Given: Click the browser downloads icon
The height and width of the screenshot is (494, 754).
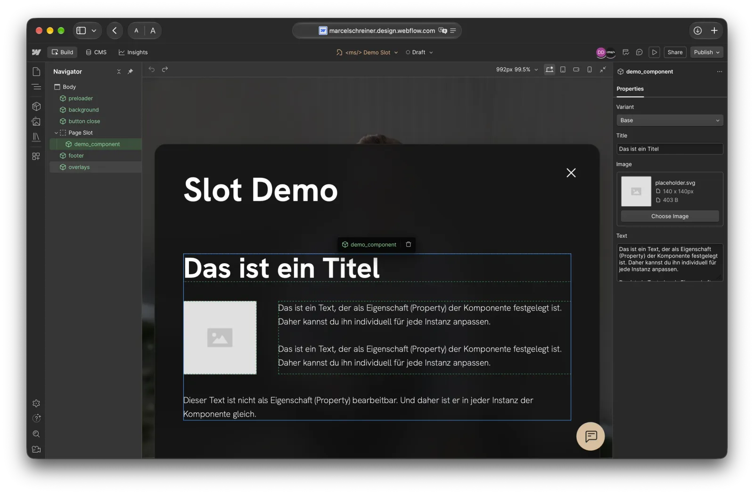Looking at the screenshot, I should pos(698,31).
